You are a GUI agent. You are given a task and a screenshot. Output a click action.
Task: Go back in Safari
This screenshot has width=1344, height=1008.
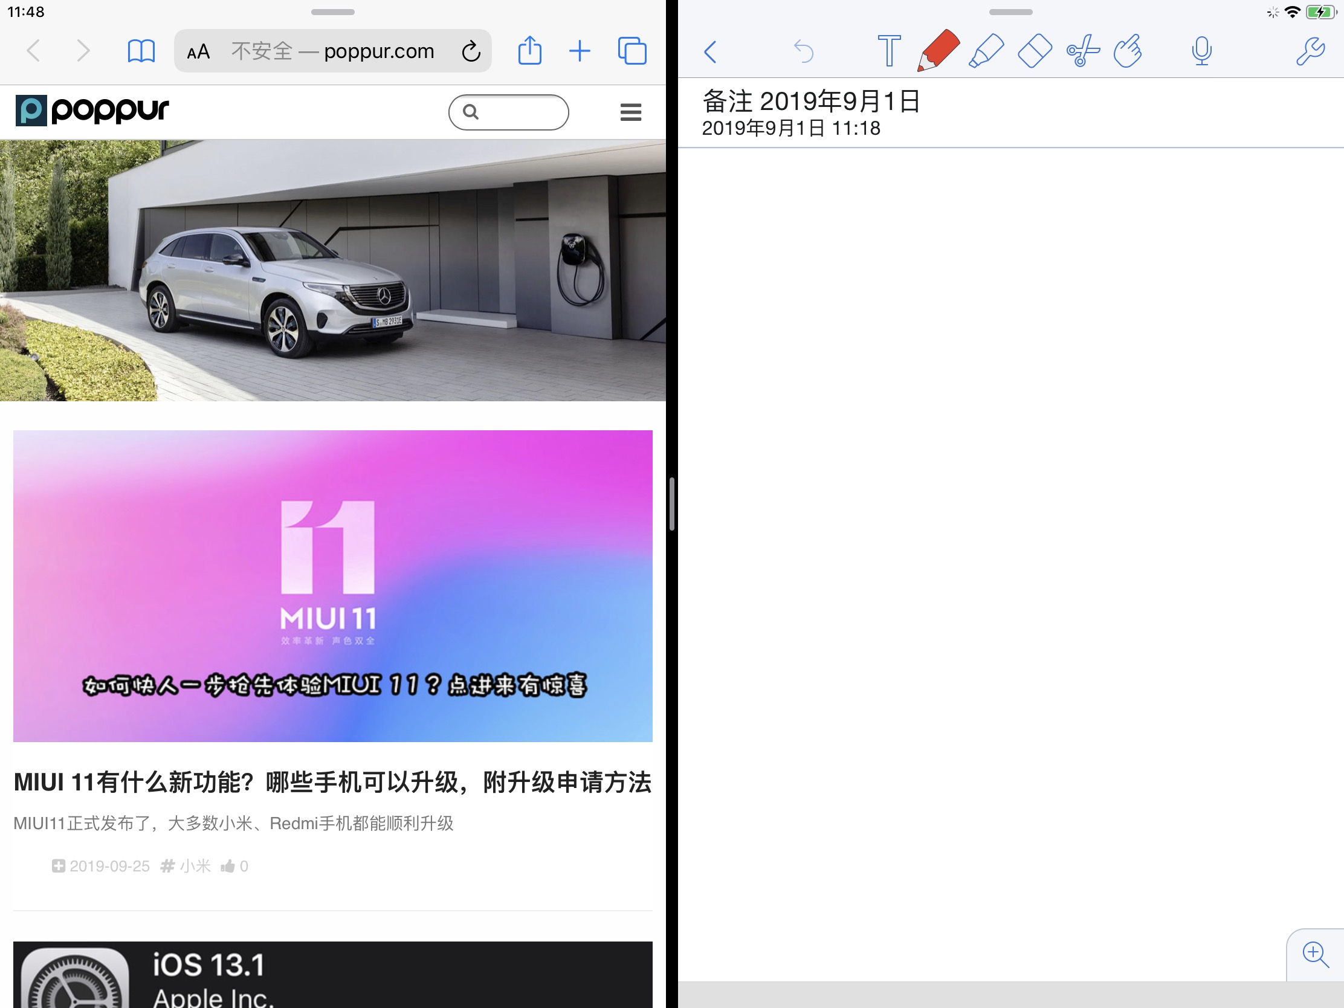click(34, 51)
